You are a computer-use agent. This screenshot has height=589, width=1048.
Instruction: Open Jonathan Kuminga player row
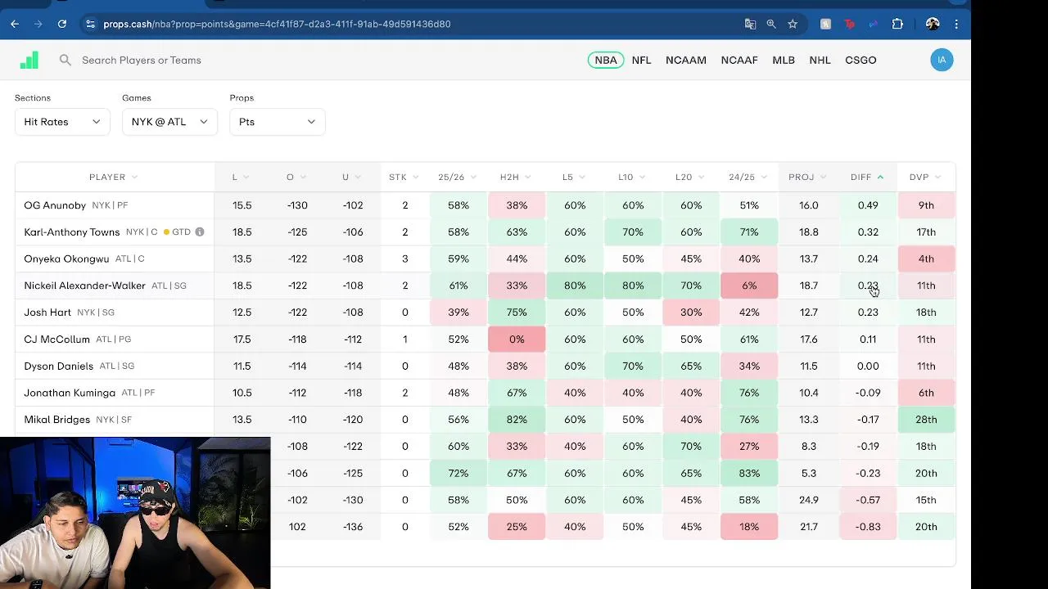pos(485,393)
